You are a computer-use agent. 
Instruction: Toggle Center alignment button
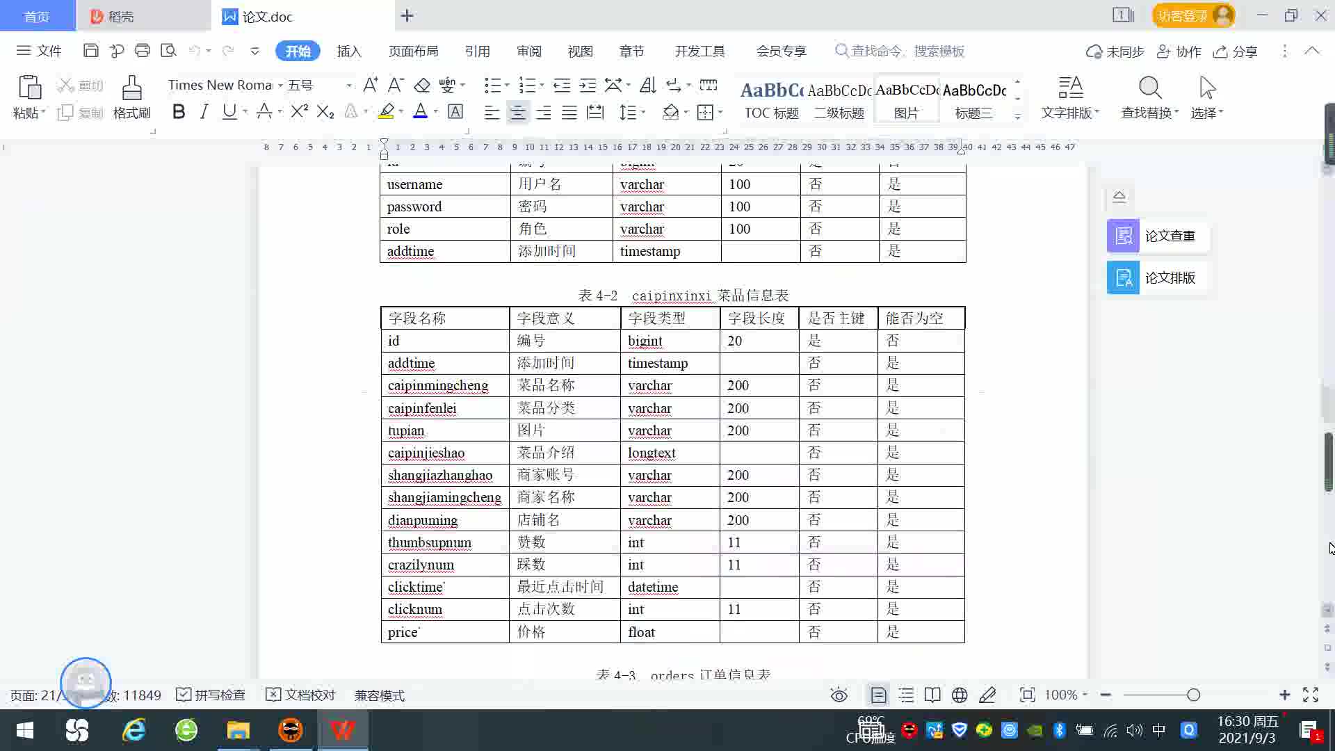click(517, 112)
